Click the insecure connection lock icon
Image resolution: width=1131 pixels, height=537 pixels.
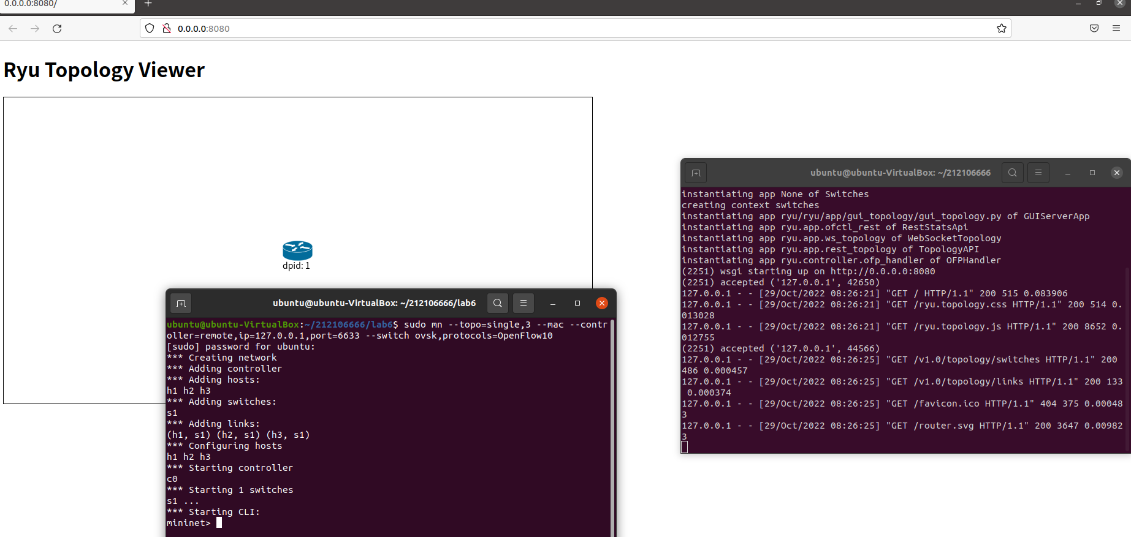click(166, 29)
